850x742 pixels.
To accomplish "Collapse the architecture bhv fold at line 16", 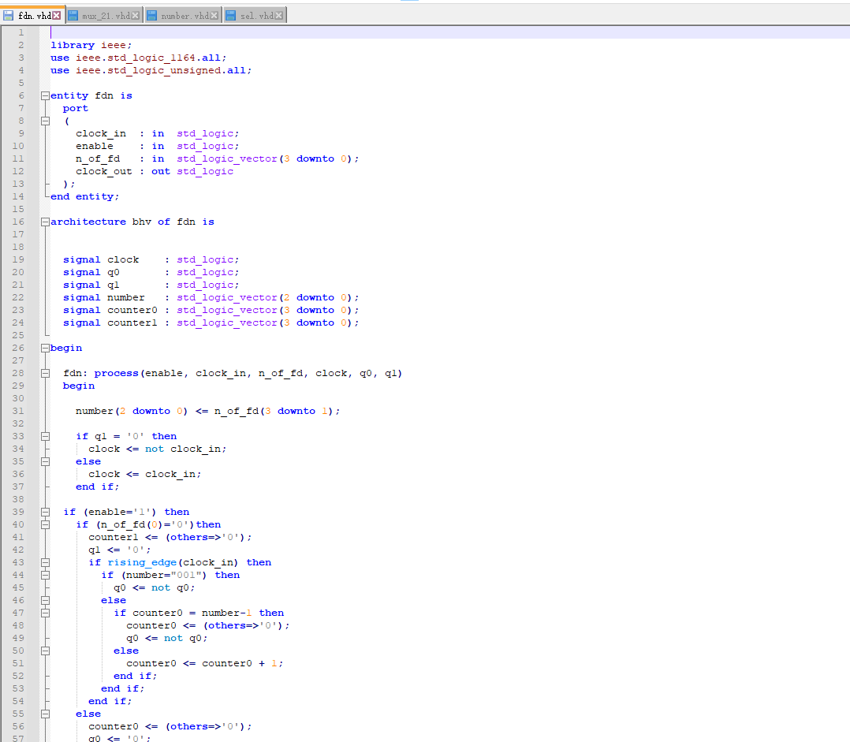I will [x=46, y=222].
